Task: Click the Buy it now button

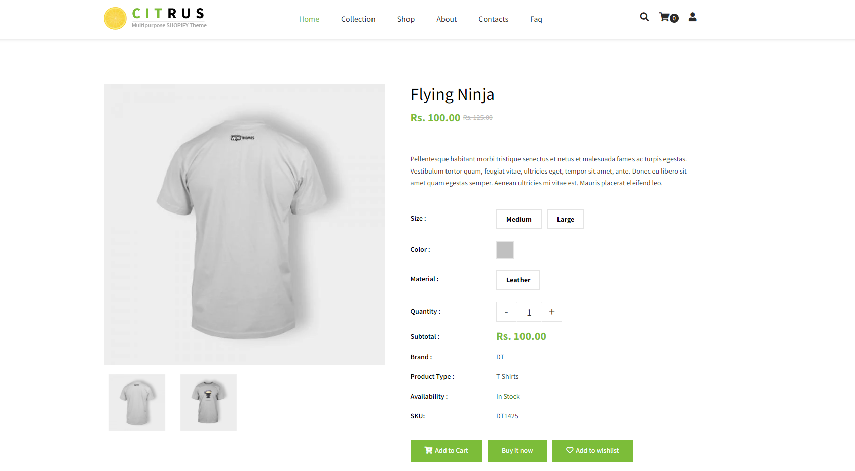Action: [x=516, y=450]
